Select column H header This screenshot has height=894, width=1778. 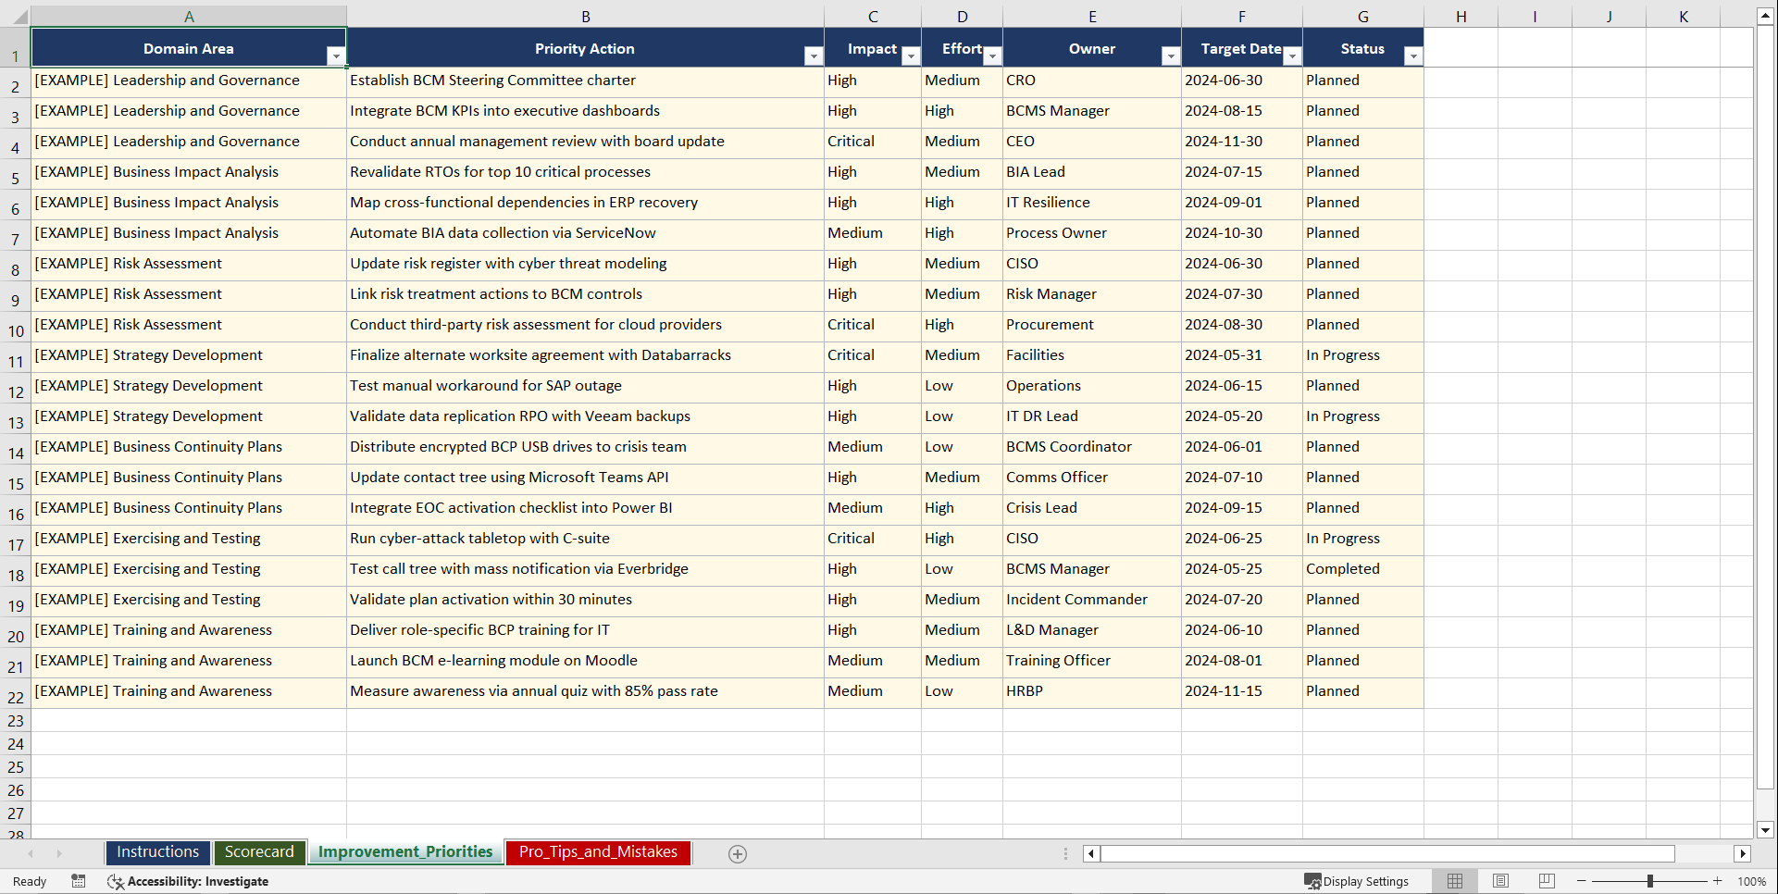1461,16
